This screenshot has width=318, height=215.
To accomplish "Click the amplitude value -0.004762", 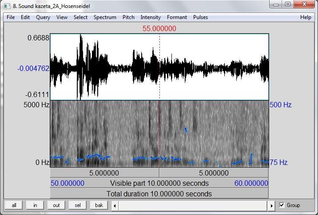I will point(33,68).
